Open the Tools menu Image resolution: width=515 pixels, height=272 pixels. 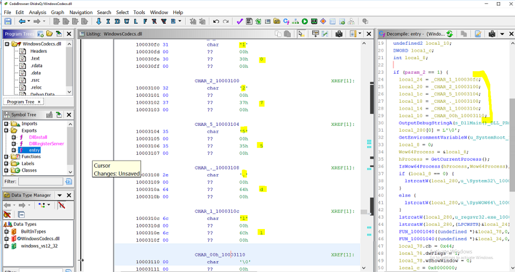[139, 12]
